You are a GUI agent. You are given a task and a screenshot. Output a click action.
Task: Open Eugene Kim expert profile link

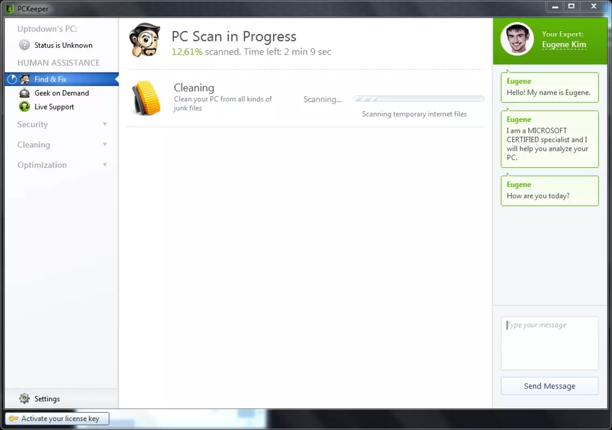(564, 45)
